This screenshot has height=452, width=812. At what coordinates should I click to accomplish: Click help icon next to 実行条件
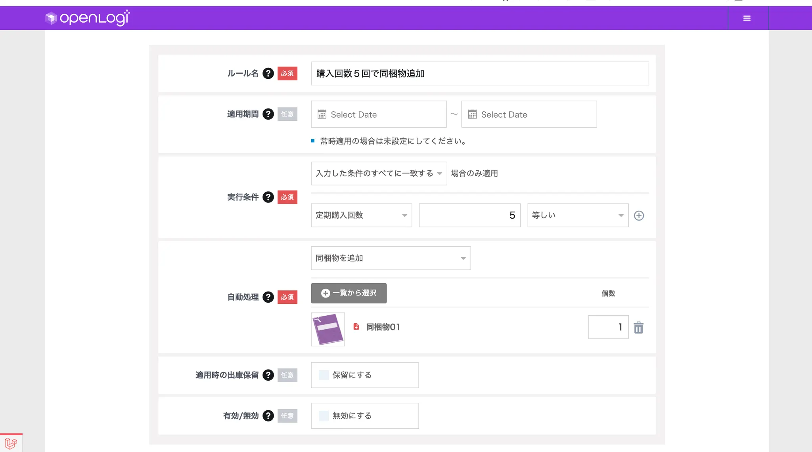pyautogui.click(x=268, y=197)
